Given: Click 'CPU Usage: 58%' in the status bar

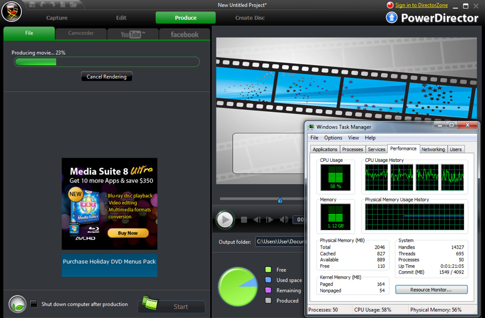Looking at the screenshot, I should (x=373, y=310).
